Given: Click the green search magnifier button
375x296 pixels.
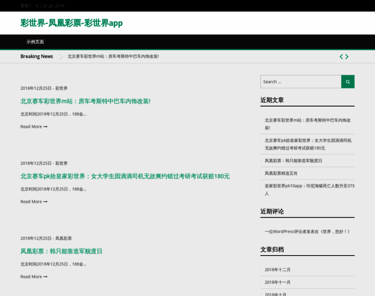Looking at the screenshot, I should (x=348, y=82).
